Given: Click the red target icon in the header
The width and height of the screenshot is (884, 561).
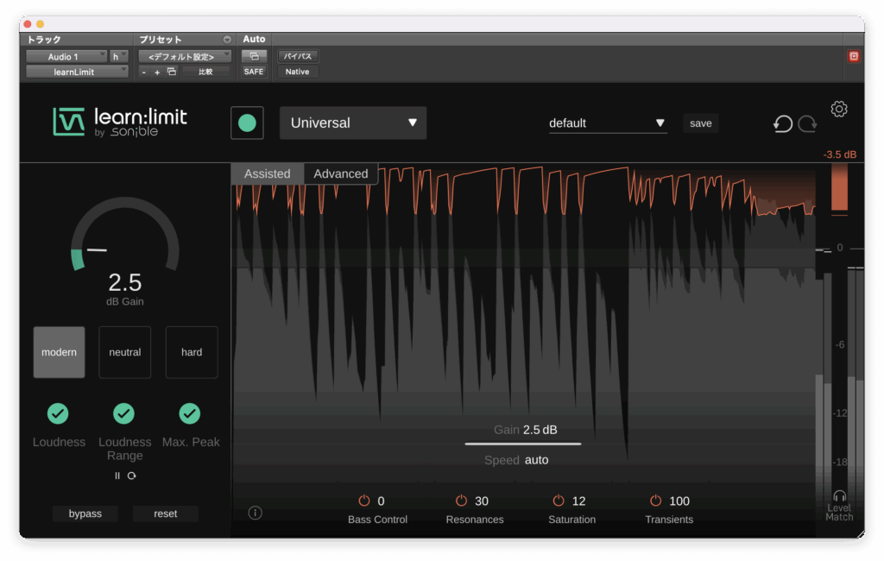Looking at the screenshot, I should point(854,56).
